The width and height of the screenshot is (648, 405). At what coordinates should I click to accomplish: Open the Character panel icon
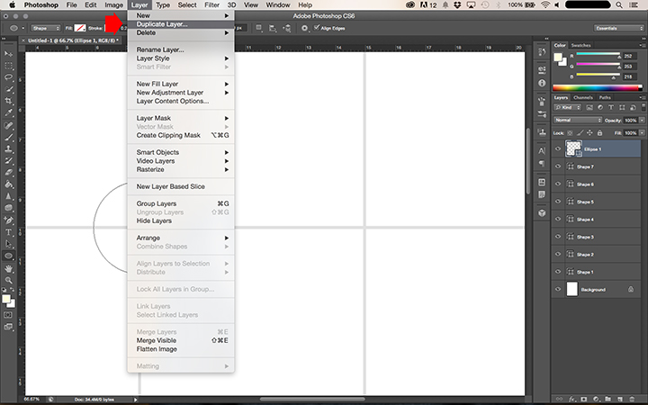click(542, 151)
